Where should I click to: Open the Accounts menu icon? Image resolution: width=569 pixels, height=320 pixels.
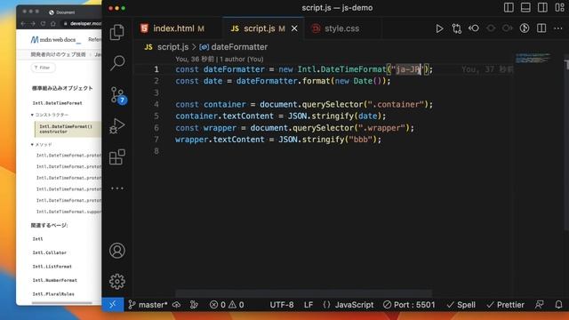click(117, 251)
